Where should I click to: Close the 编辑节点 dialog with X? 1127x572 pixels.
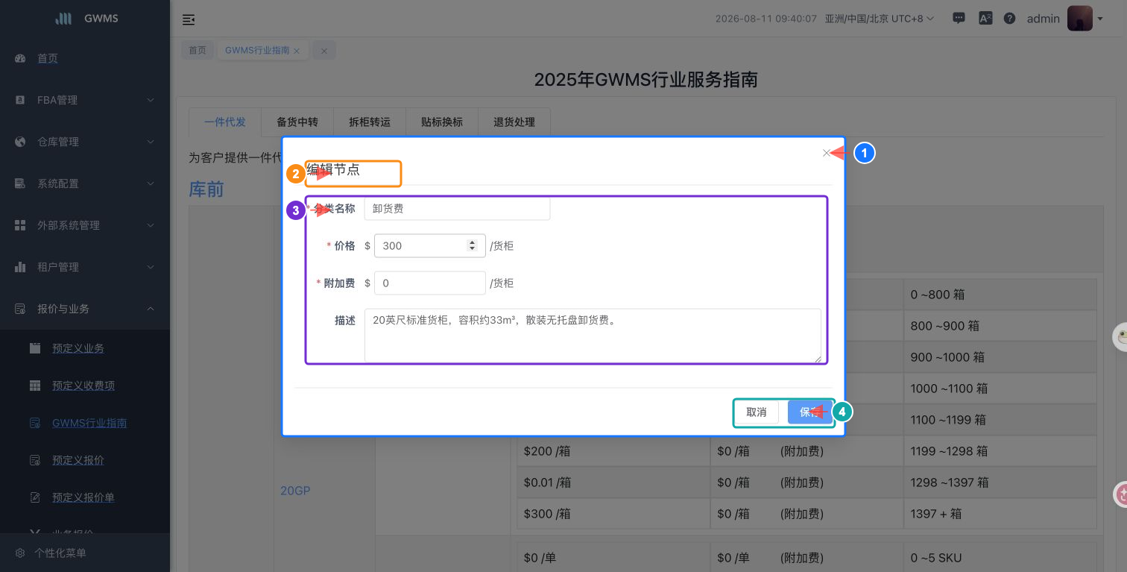(x=826, y=153)
